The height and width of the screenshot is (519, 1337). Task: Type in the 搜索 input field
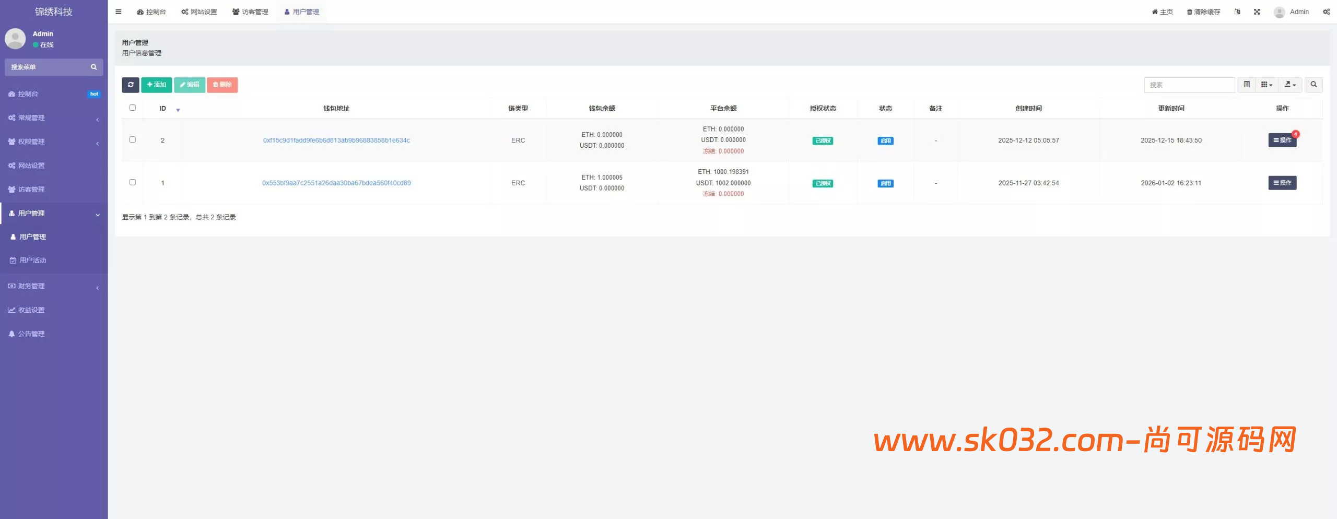1189,85
